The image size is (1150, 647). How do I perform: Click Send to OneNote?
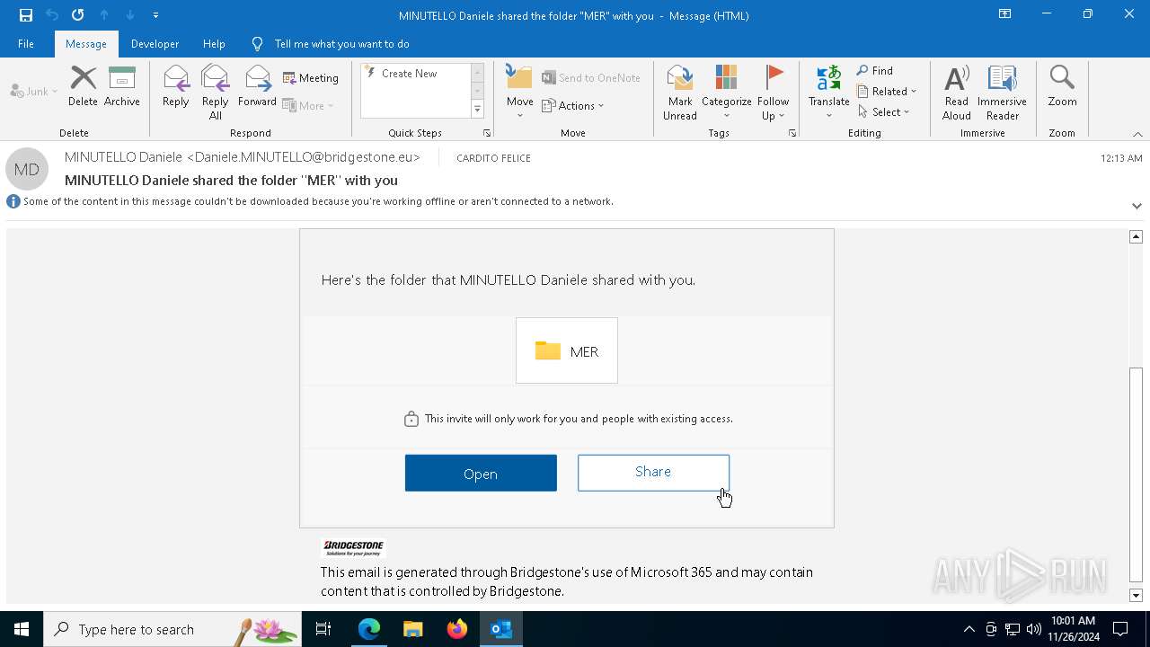[x=591, y=78]
